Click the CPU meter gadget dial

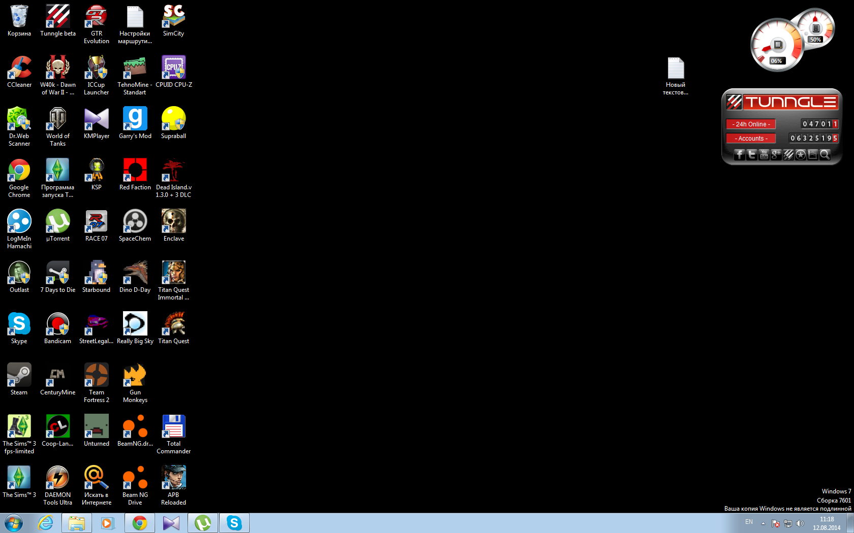[x=777, y=45]
